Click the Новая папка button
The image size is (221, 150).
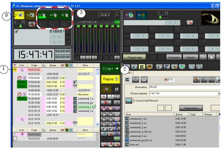tap(191, 108)
